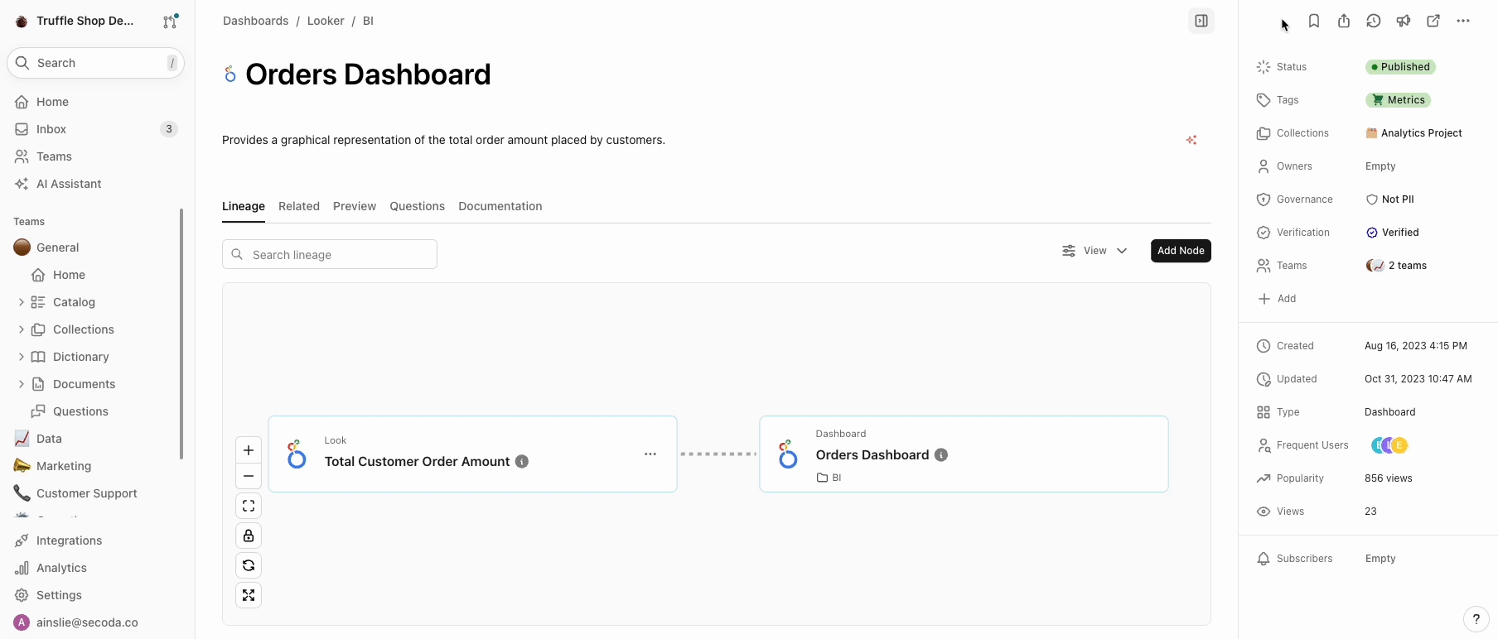1498x639 pixels.
Task: Open the View dropdown
Action: [1095, 251]
